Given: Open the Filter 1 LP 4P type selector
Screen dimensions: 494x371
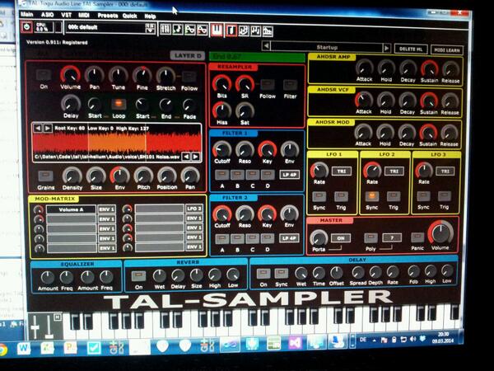Looking at the screenshot, I should pyautogui.click(x=289, y=175).
